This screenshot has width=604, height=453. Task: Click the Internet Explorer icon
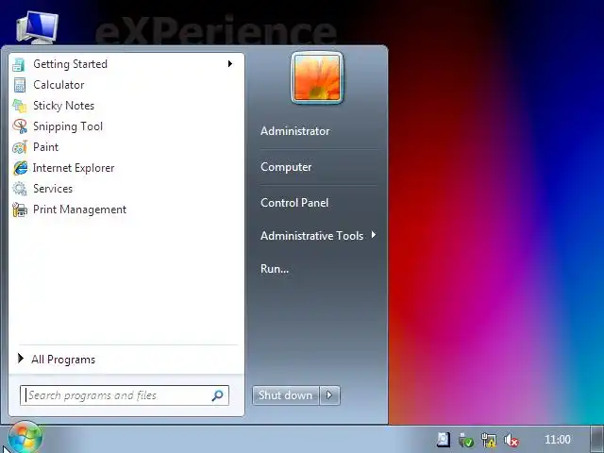point(20,168)
